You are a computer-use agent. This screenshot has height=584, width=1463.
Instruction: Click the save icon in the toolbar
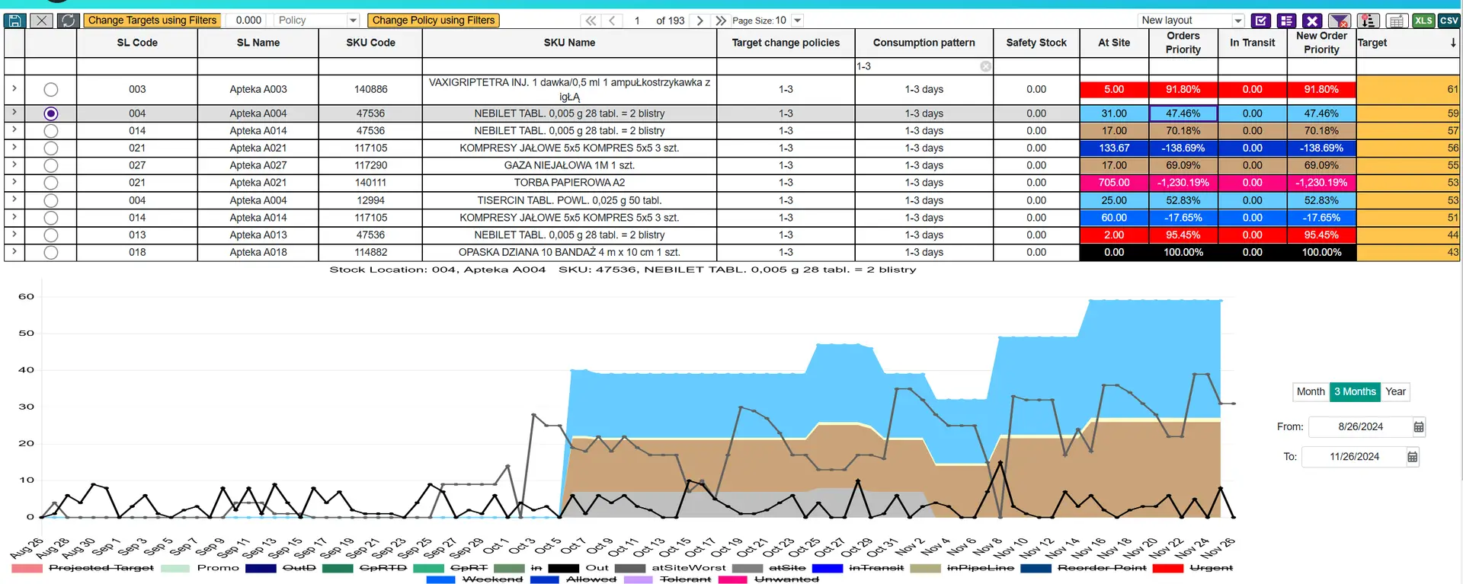pos(14,21)
